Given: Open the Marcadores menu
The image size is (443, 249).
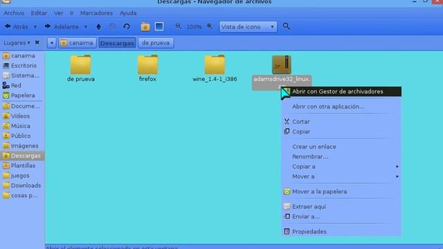Looking at the screenshot, I should [x=96, y=13].
